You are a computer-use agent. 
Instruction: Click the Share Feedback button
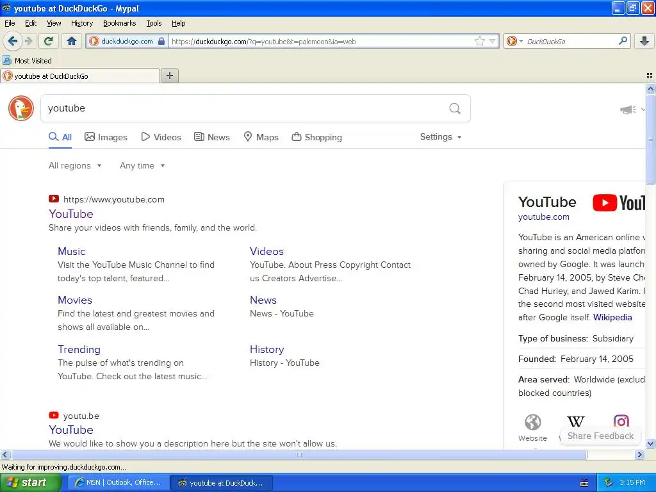click(600, 436)
